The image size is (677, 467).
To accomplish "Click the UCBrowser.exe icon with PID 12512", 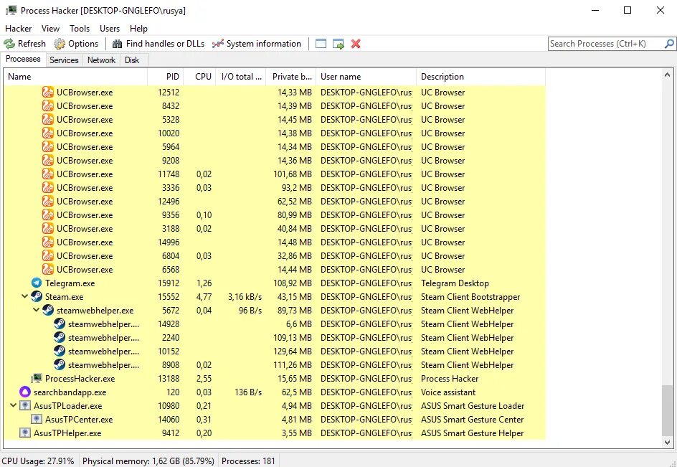I will click(48, 92).
